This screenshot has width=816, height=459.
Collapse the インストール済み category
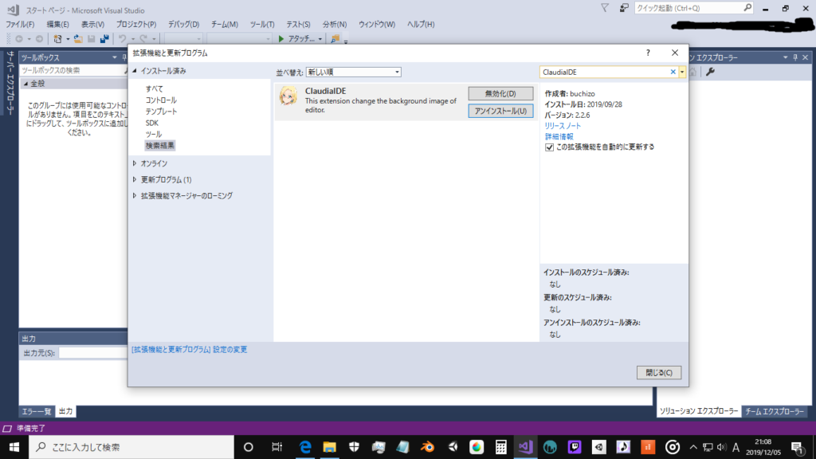(x=134, y=71)
